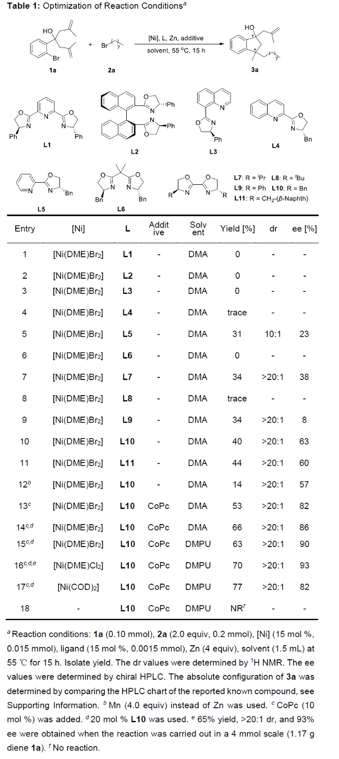Select the 93 ee value in the table
Image resolution: width=339 pixels, height=759 pixels.
click(304, 565)
